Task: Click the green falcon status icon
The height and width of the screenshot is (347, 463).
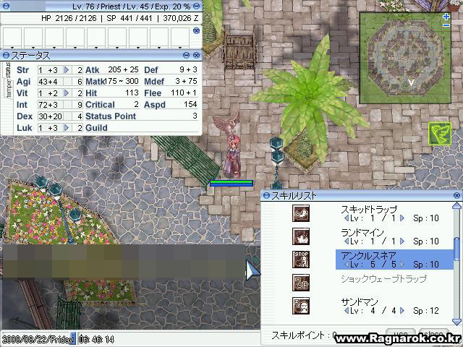Action: tap(439, 133)
